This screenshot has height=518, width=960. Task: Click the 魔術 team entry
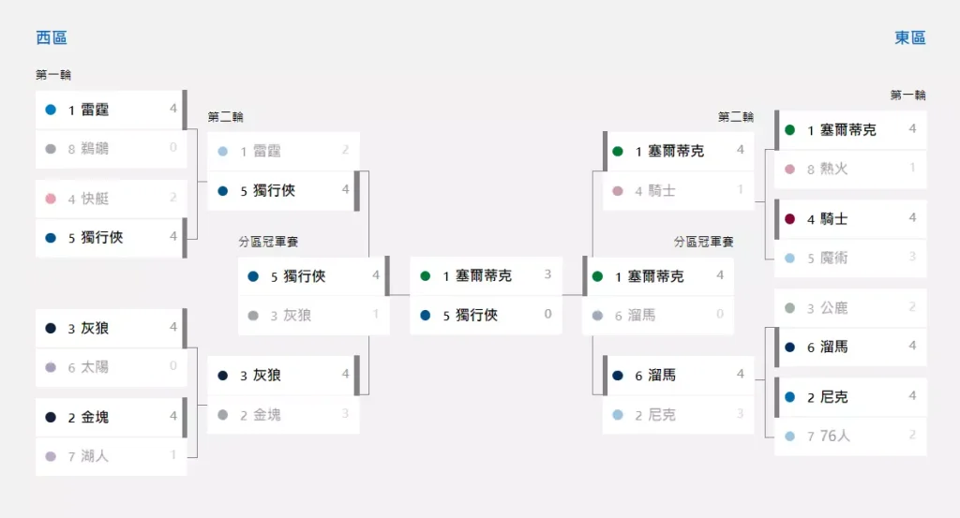tap(850, 258)
